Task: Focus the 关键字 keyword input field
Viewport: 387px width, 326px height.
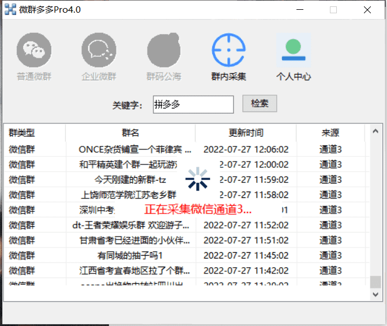Action: click(193, 104)
